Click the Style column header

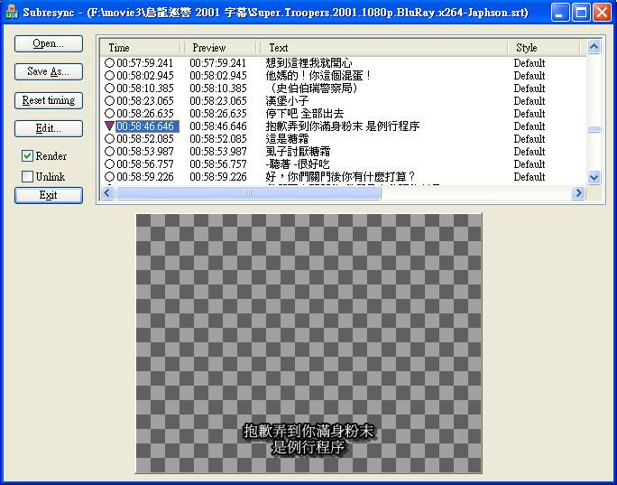click(544, 48)
